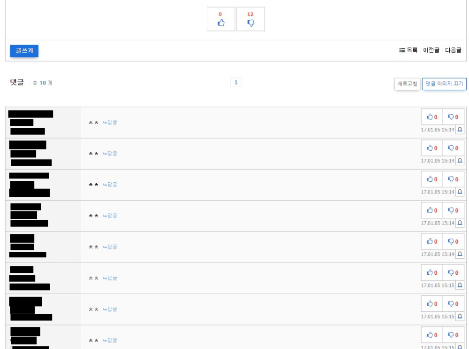This screenshot has width=469, height=349.
Task: Report the fifth comment via bell icon
Action: 460,254
